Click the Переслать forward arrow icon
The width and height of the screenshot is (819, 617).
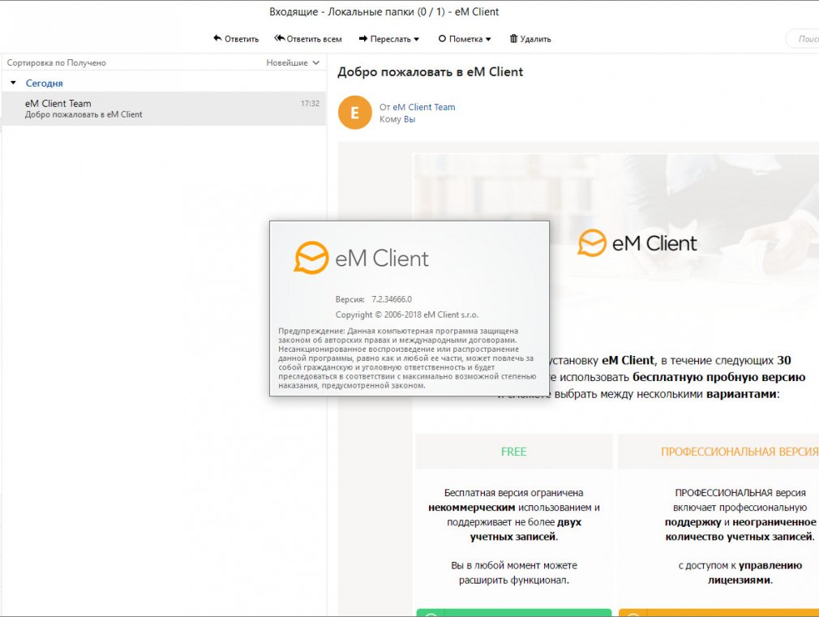click(x=363, y=39)
